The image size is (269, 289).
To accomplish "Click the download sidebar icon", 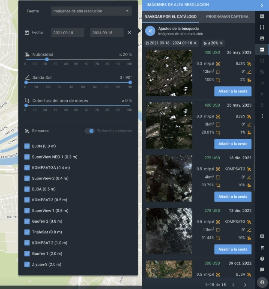I will [262, 105].
